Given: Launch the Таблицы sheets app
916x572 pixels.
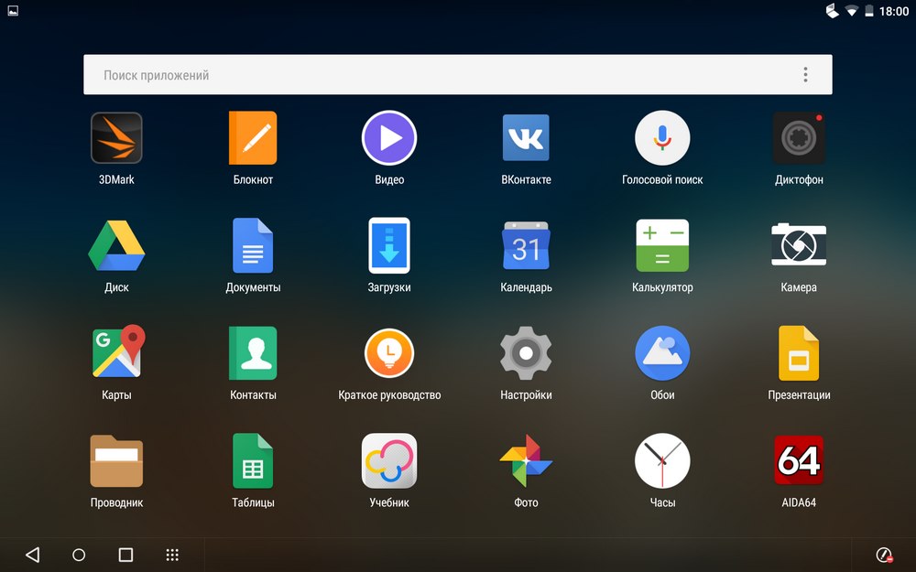Looking at the screenshot, I should [253, 461].
